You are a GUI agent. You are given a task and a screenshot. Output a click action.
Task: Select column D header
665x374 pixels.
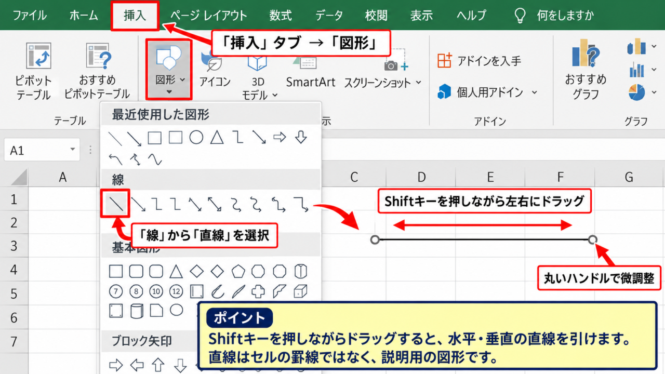pyautogui.click(x=421, y=177)
